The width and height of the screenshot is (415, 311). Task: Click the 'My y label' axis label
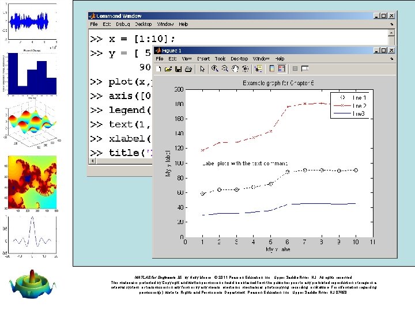tap(168, 164)
